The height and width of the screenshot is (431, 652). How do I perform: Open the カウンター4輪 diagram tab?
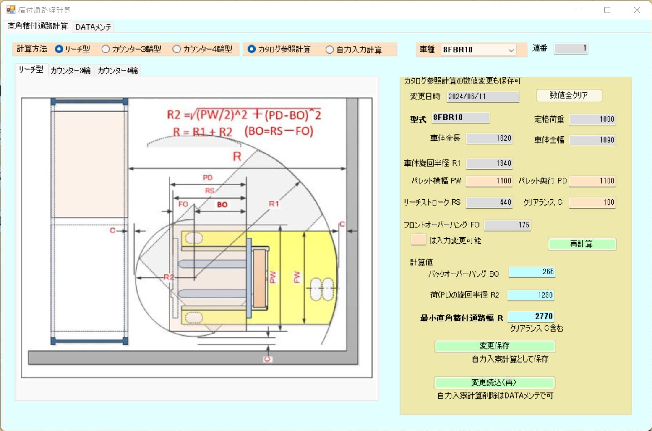117,71
